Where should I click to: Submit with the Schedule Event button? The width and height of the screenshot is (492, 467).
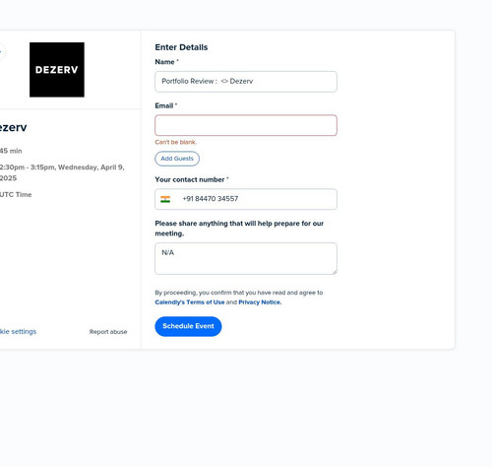tap(188, 326)
